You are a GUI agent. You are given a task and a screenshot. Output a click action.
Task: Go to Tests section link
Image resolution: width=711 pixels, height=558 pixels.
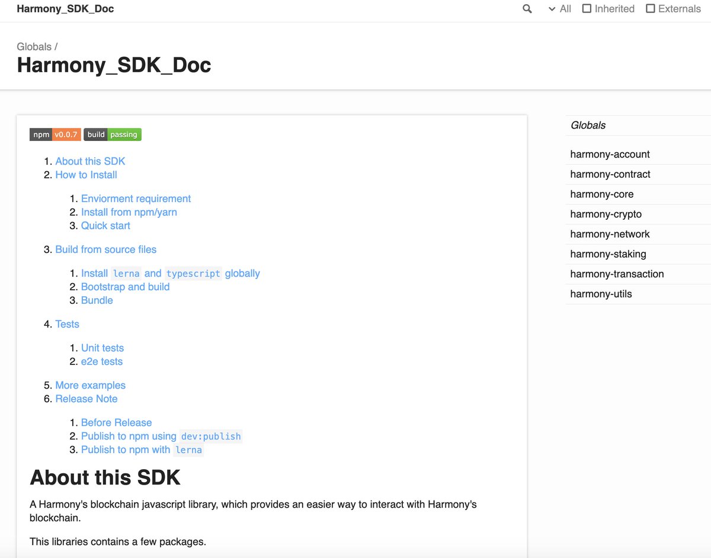point(67,324)
